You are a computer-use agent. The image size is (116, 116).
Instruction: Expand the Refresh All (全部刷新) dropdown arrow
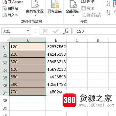[x=73, y=15]
